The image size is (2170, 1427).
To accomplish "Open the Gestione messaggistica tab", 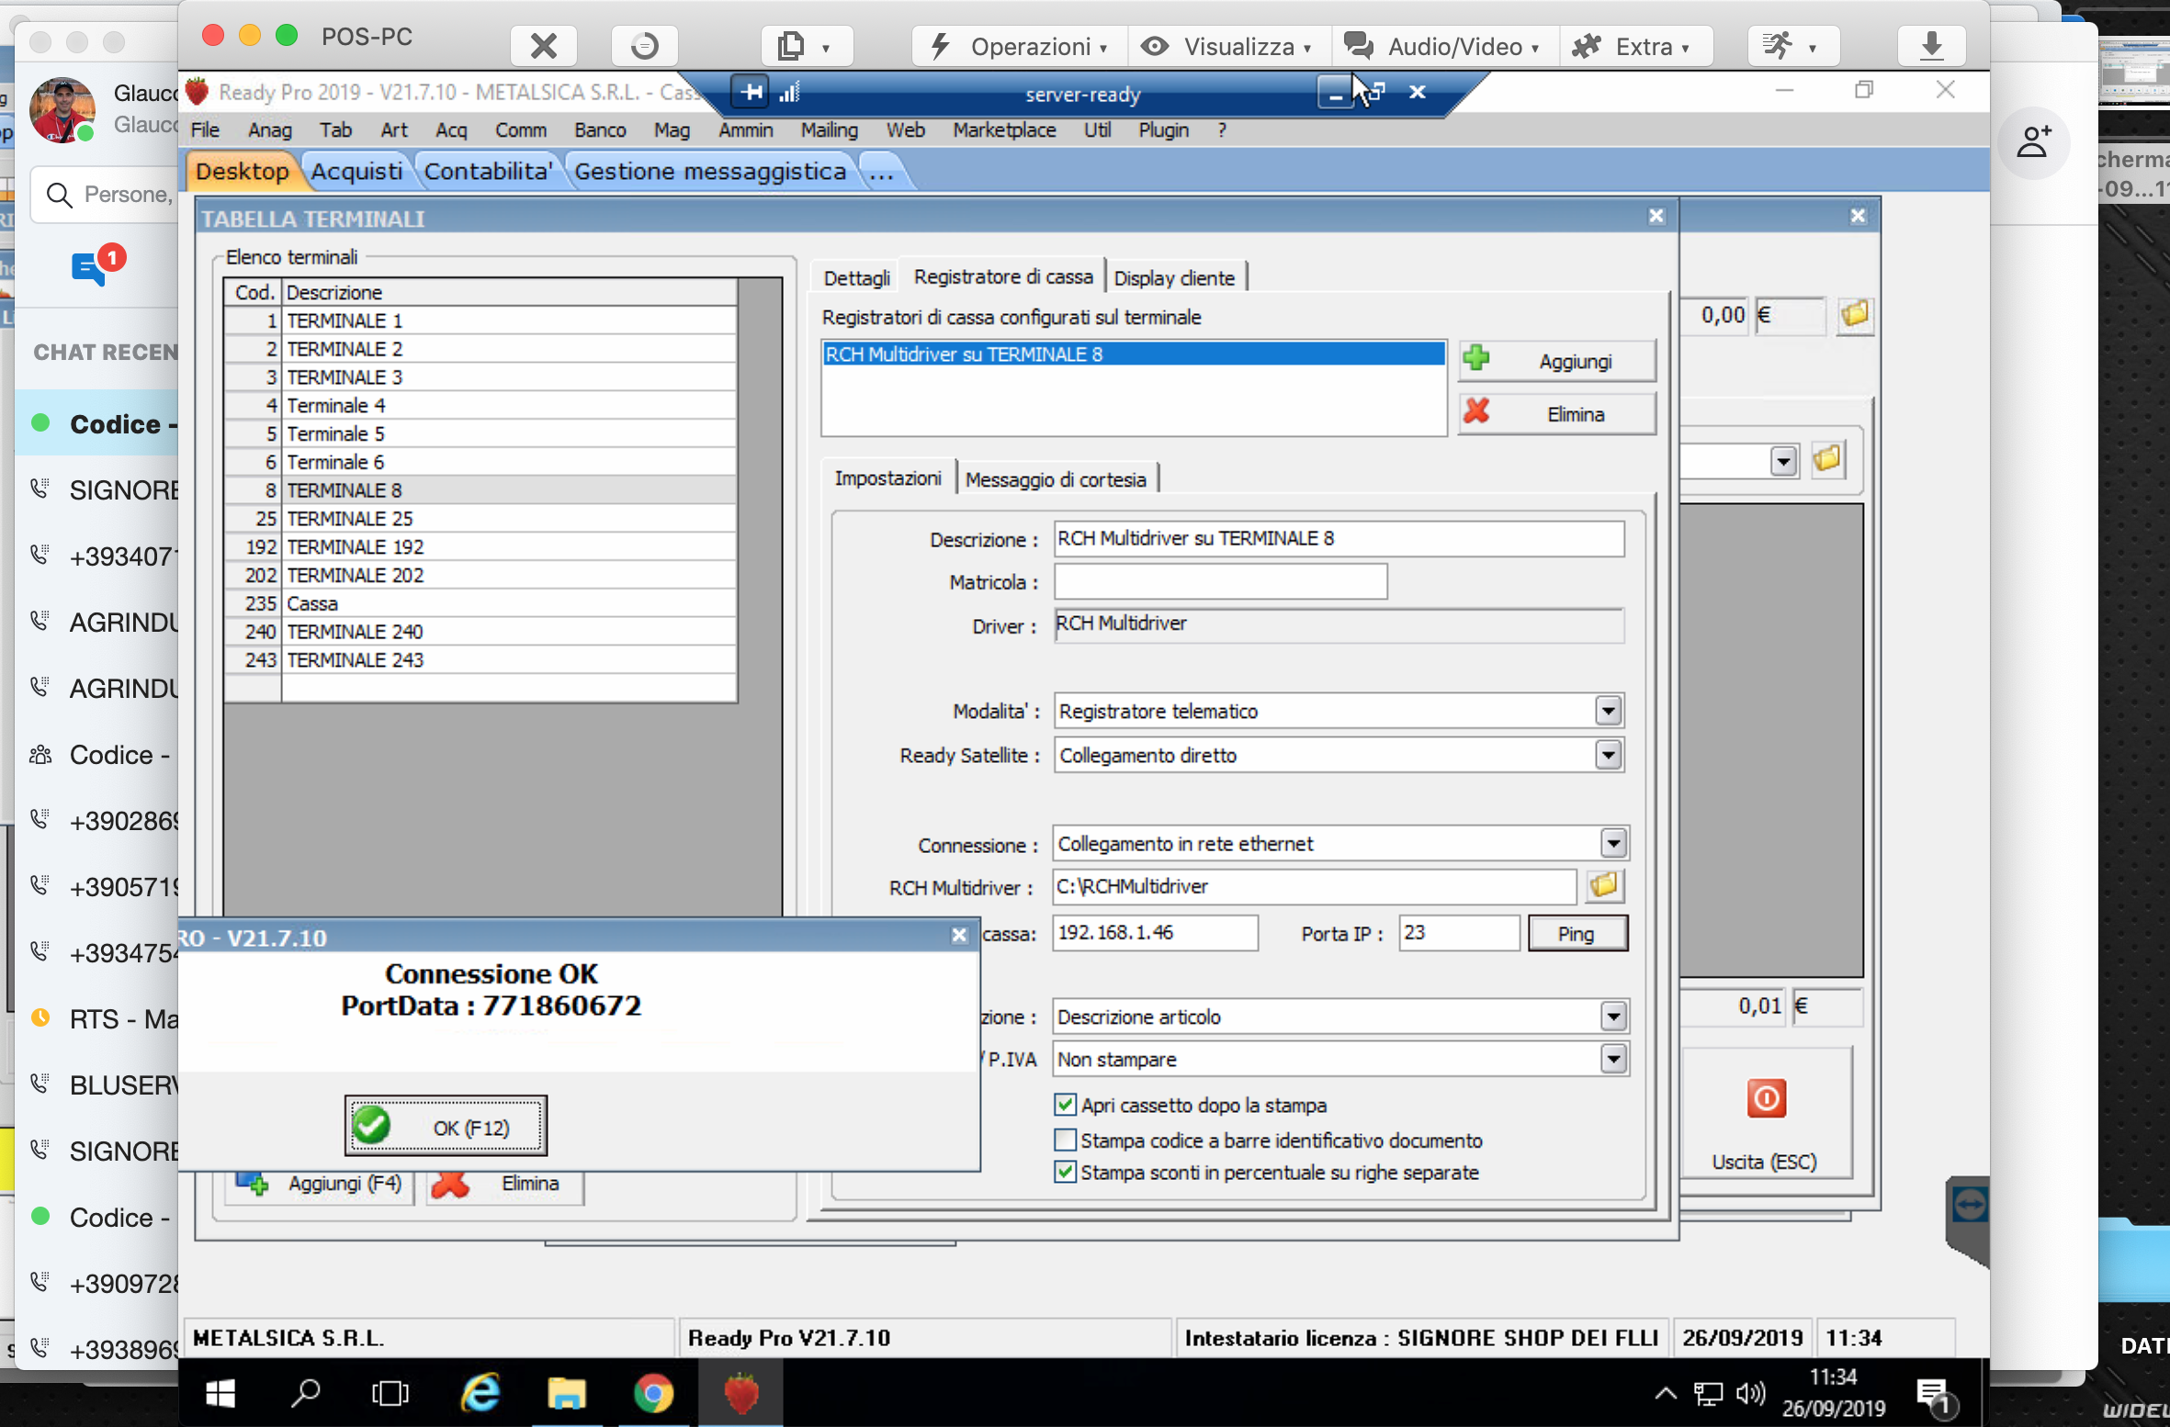I will click(710, 172).
